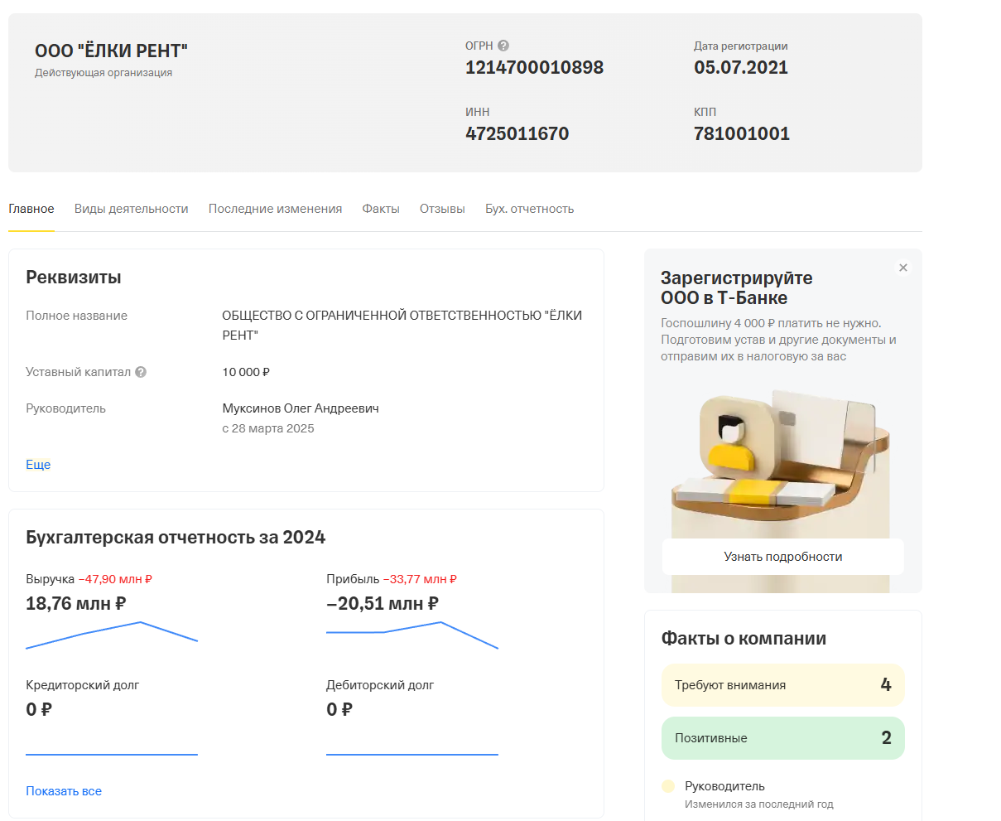Expand requisites with the Еще link

tap(38, 465)
